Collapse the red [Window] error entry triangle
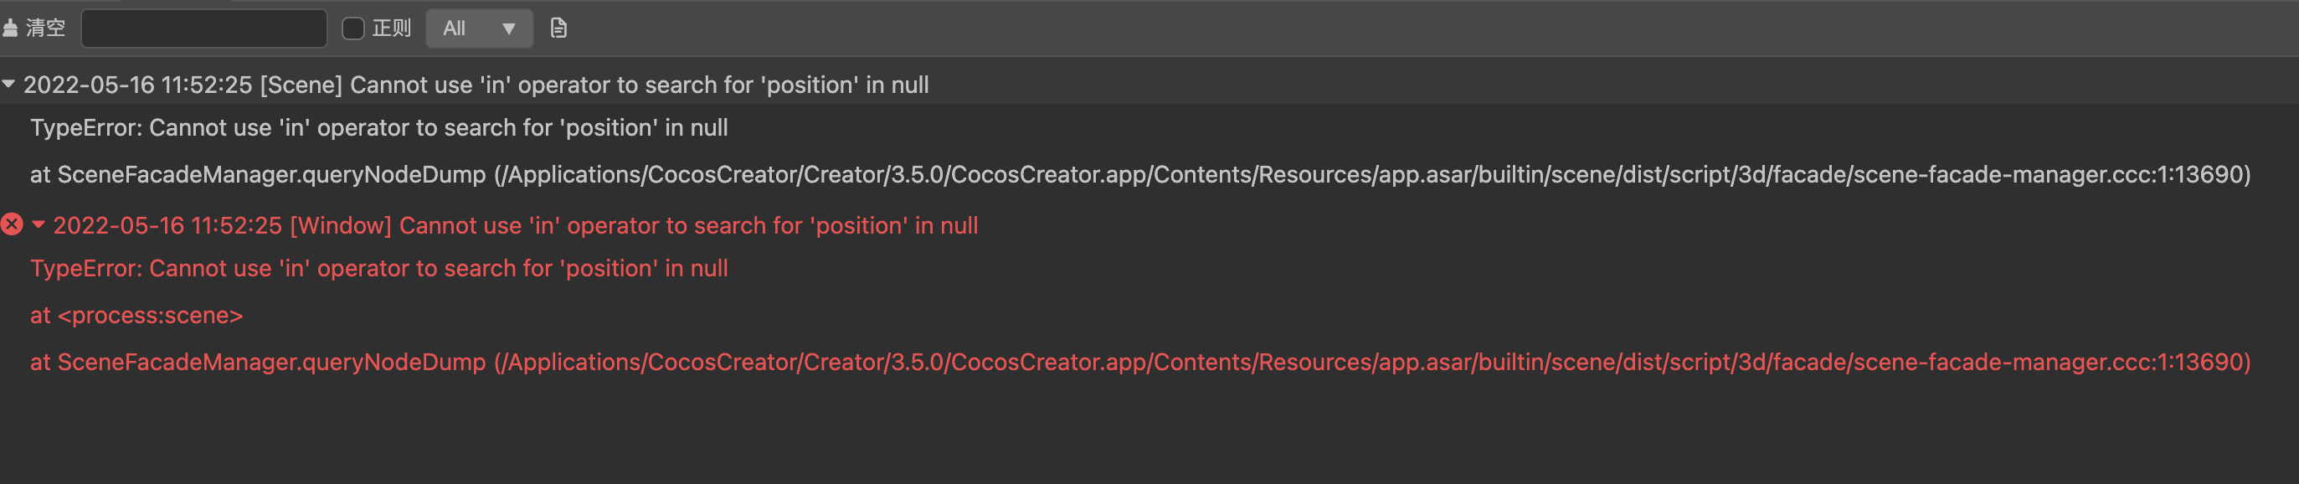 coord(39,225)
